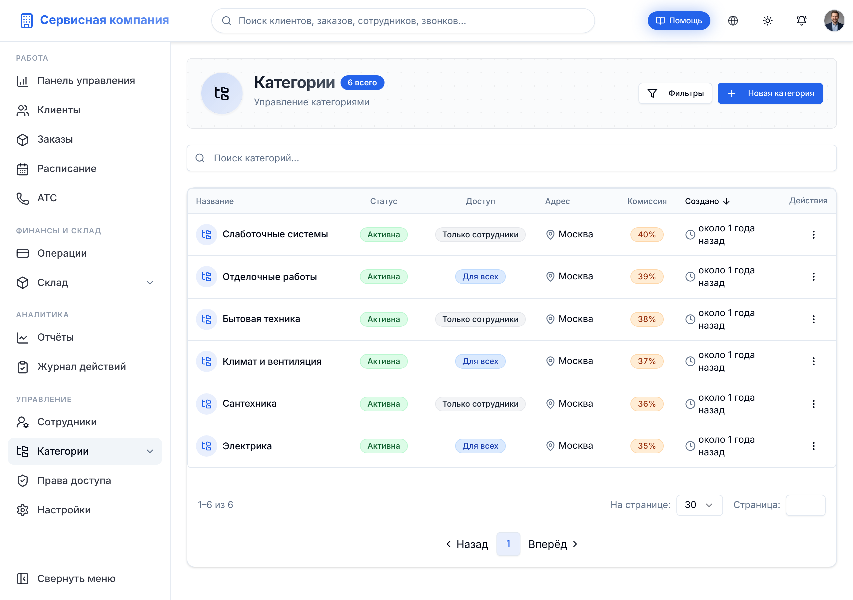Open the notifications bell
Screen dimensions: 853x600
[x=801, y=21]
